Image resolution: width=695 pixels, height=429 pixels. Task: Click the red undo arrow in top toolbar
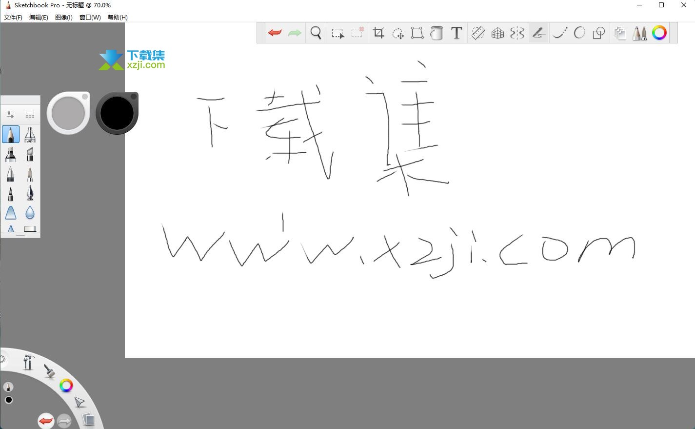coord(275,33)
